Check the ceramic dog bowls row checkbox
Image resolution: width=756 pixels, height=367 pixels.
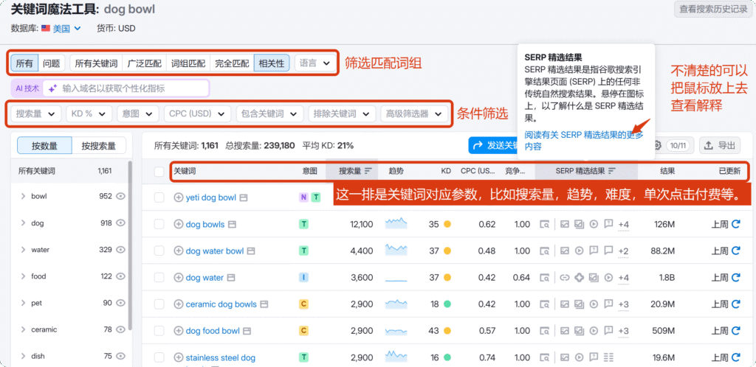click(159, 304)
